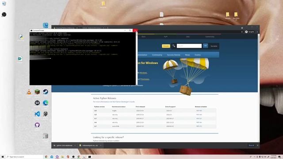Click the Python 3.9 version row
Viewport: 283px width, 159px height.
tap(154, 111)
